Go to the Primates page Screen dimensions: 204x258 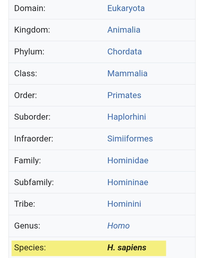(124, 95)
